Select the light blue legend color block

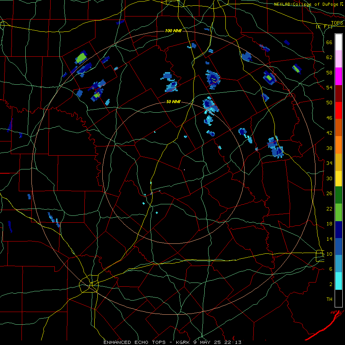(338, 264)
